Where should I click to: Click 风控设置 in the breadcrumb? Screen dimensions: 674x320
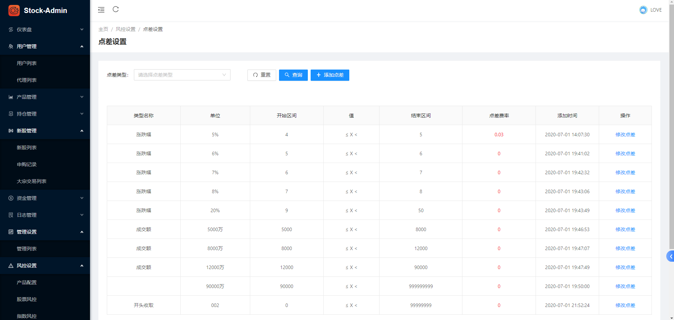(125, 29)
